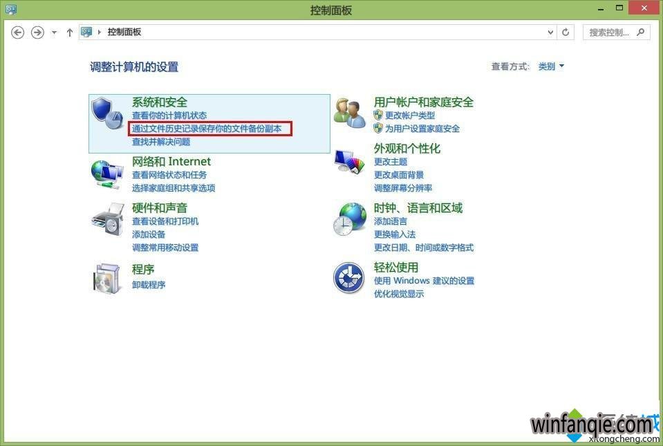The width and height of the screenshot is (663, 446).
Task: Expand the address bar history dropdown
Action: pyautogui.click(x=550, y=32)
